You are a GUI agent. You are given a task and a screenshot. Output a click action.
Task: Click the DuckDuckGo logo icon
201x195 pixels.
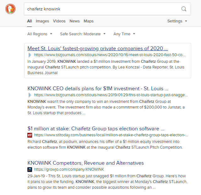tap(10, 9)
